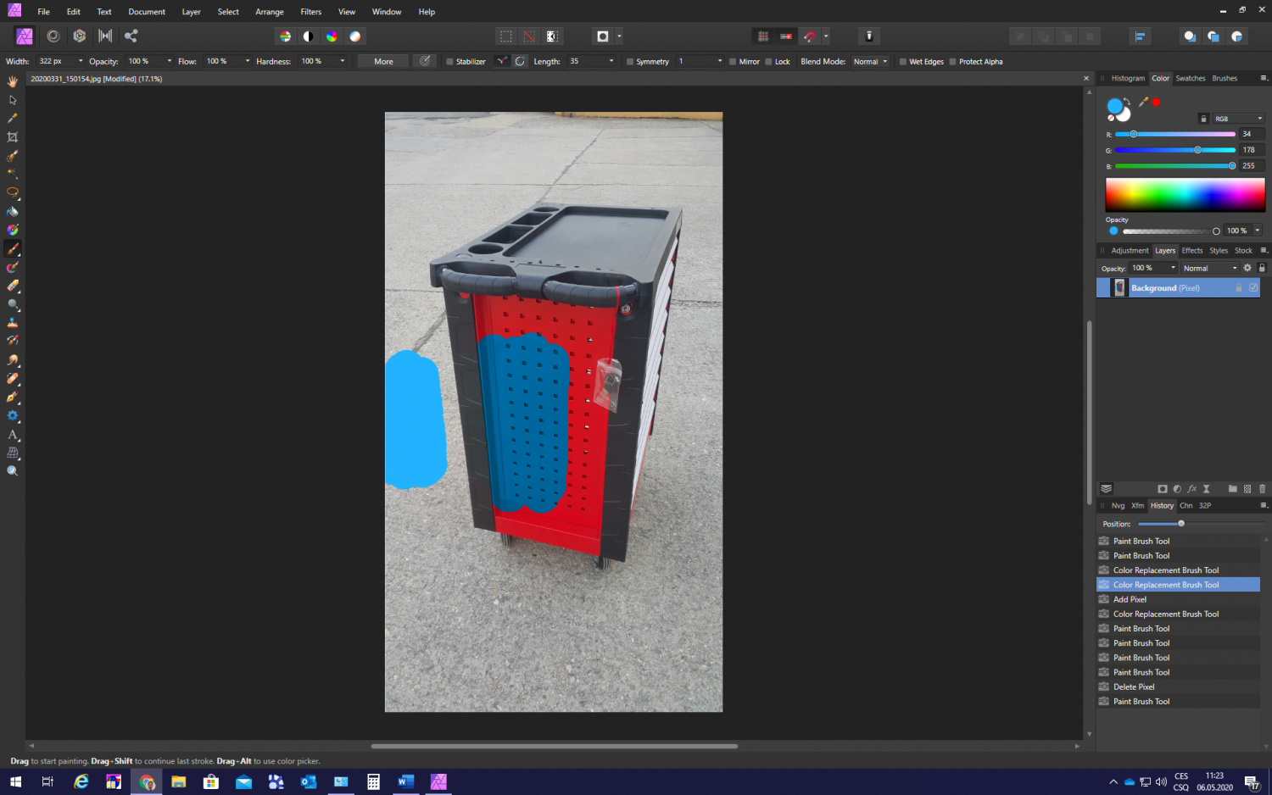This screenshot has height=795, width=1272.
Task: Enable snapping via the magnet icon
Action: click(812, 36)
